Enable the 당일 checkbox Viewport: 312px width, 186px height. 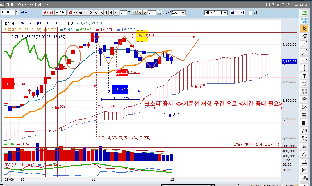click(250, 13)
